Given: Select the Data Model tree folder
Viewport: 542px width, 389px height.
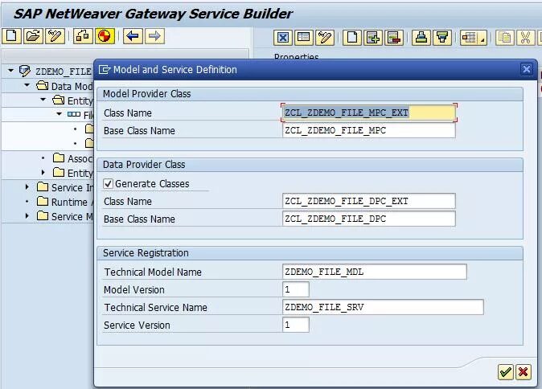Looking at the screenshot, I should (72, 86).
